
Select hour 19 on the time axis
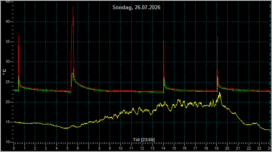[x=216, y=148]
